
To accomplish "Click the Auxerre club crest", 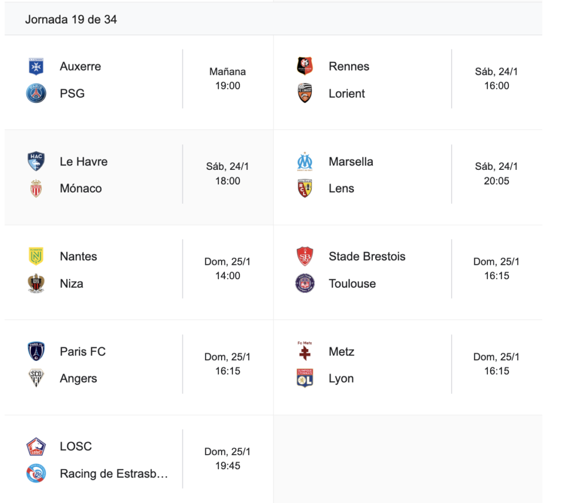I will point(36,67).
